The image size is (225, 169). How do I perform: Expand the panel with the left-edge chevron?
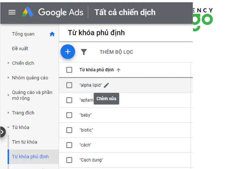2,131
